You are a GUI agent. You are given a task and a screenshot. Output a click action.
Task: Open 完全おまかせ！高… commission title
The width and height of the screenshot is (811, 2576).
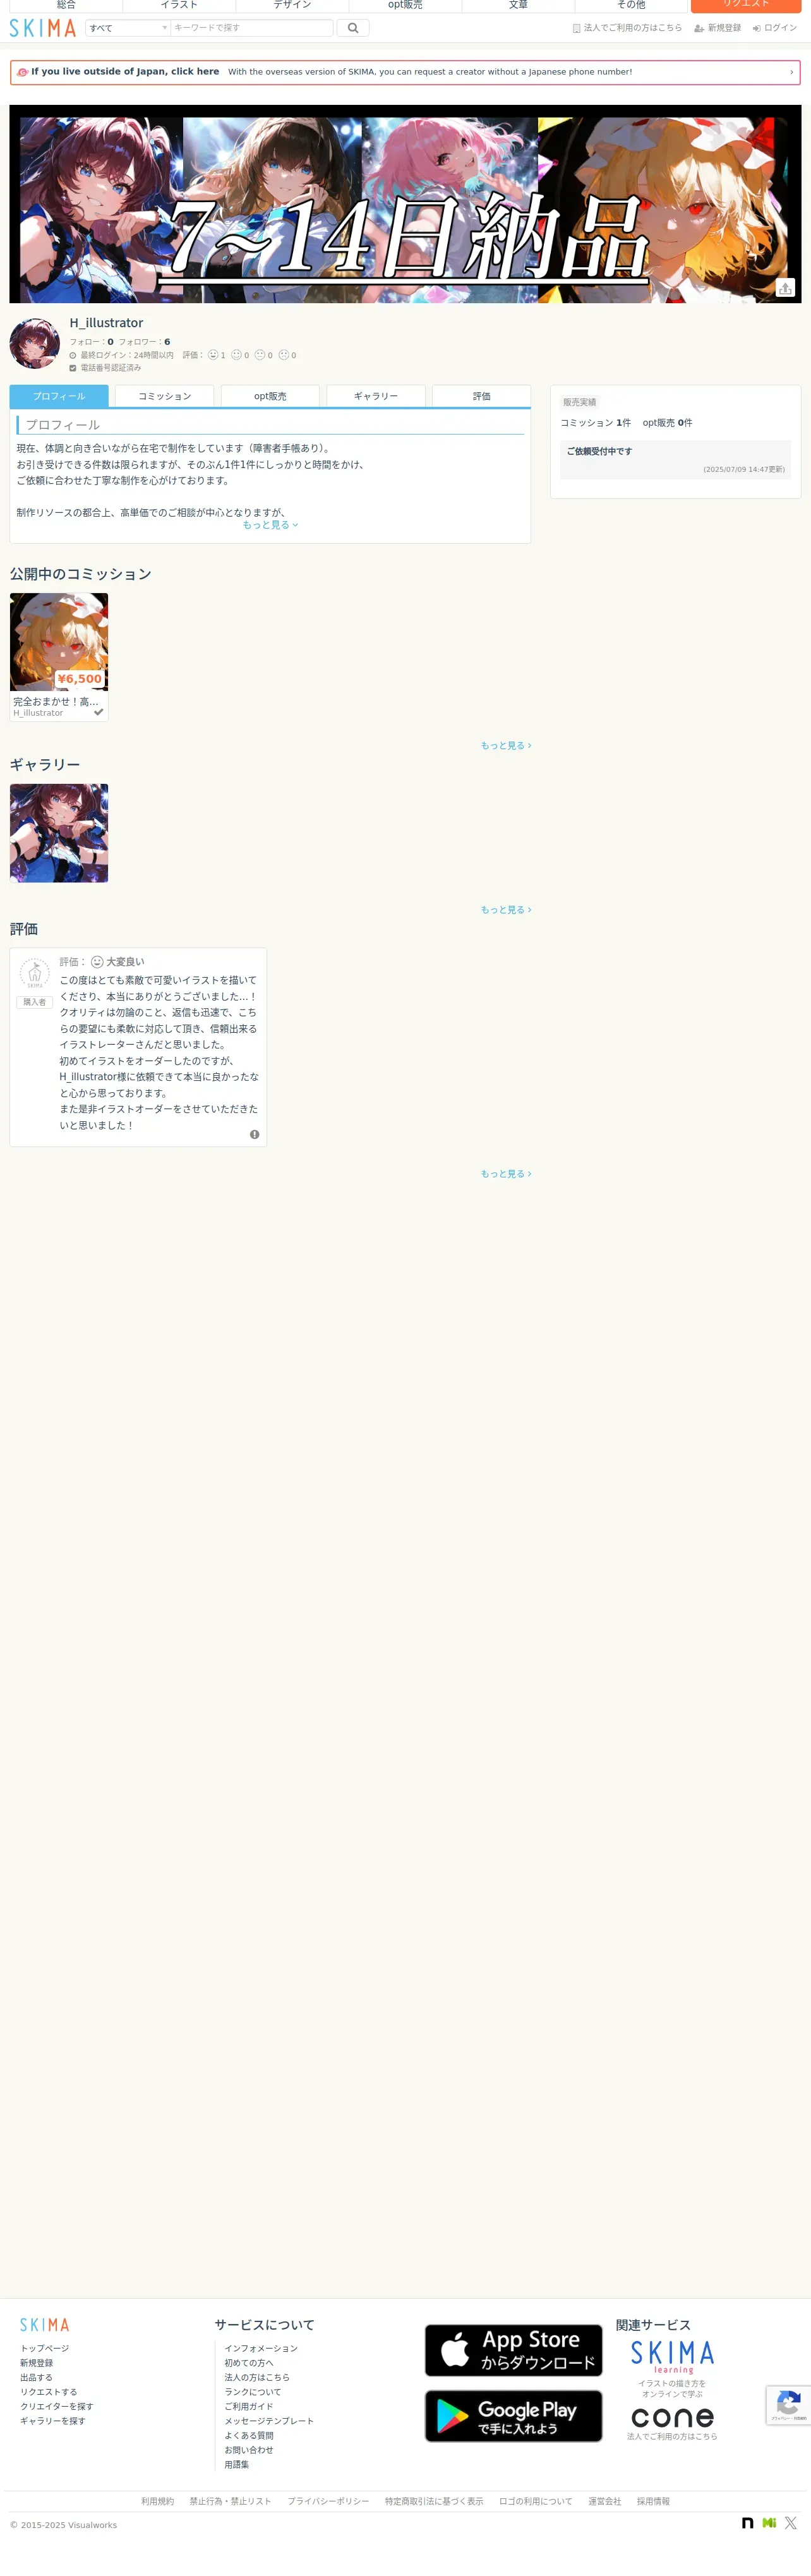coord(56,701)
